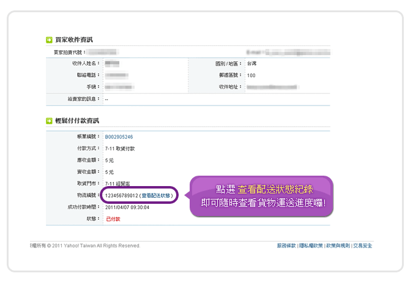Click the payment time 2011/04/07 09:30:04

127,207
